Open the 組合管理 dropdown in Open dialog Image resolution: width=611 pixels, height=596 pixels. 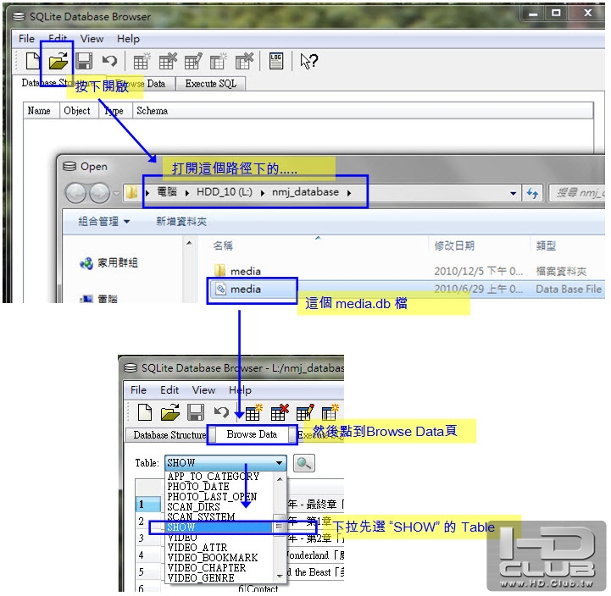coord(103,222)
